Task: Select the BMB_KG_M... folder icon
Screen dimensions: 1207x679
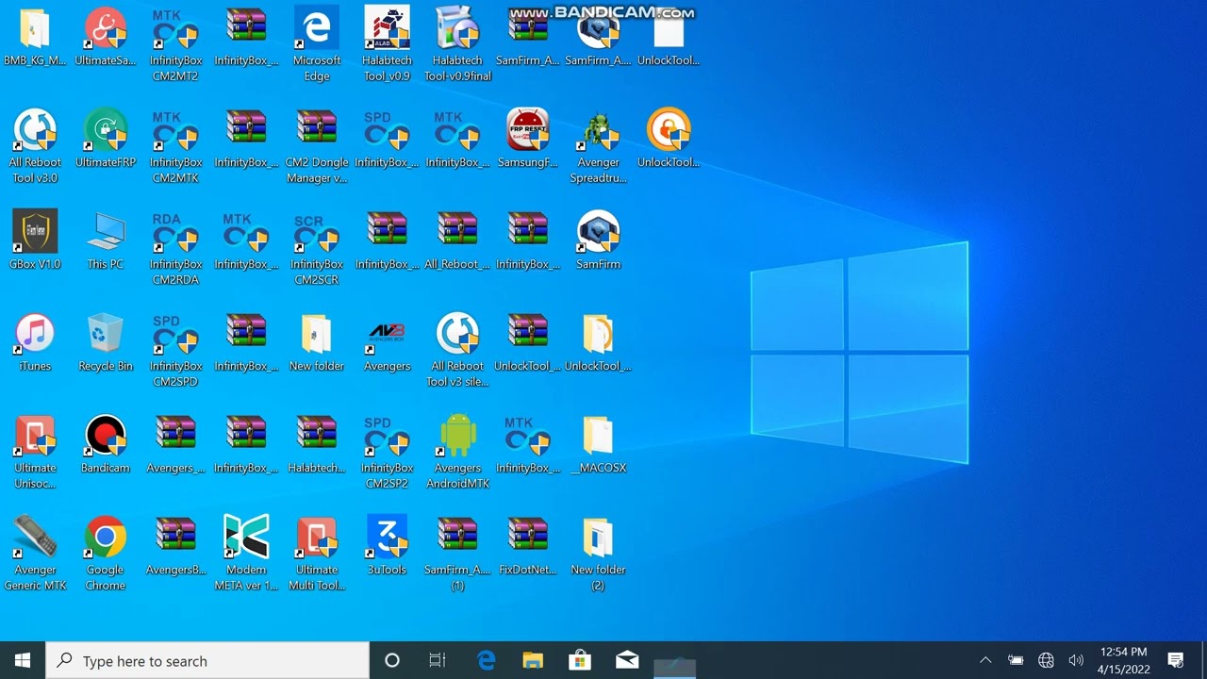Action: point(35,28)
